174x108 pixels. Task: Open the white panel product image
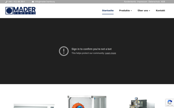pos(34,106)
